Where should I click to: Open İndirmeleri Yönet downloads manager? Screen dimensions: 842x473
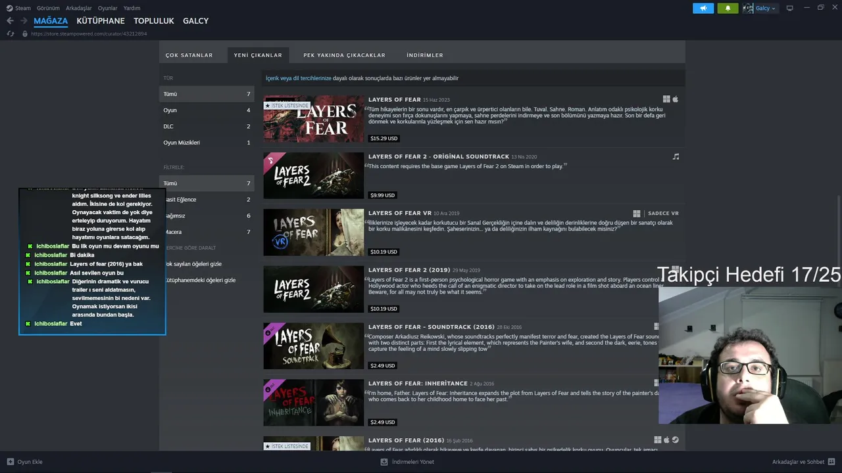click(x=407, y=462)
